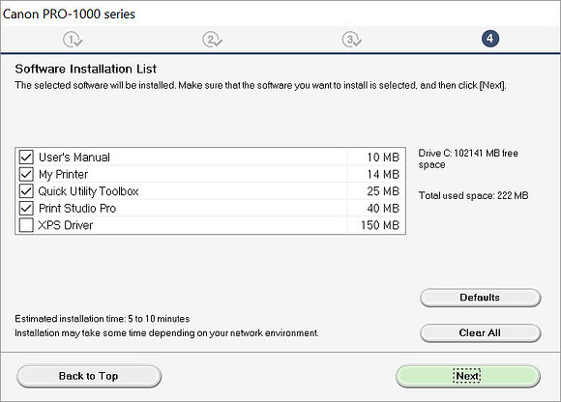Viewport: 561px width, 402px height.
Task: Select the Quick Utility Toolbox label
Action: pyautogui.click(x=88, y=191)
